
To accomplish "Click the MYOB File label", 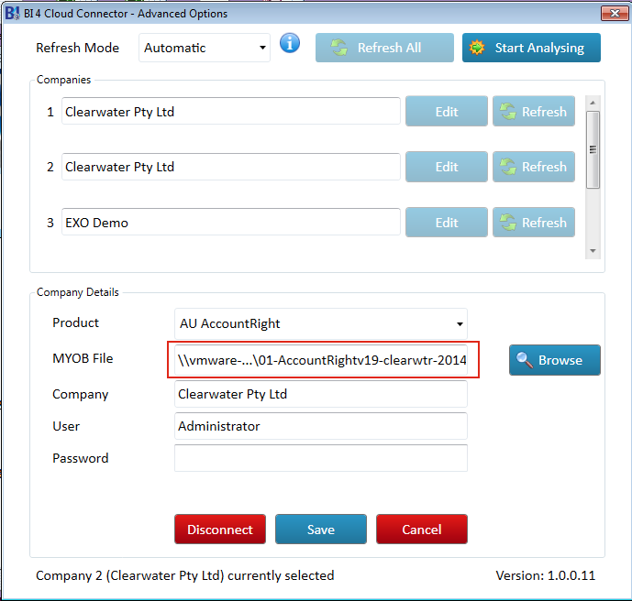I will pos(83,358).
